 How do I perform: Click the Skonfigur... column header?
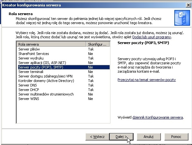pyautogui.click(x=98, y=44)
